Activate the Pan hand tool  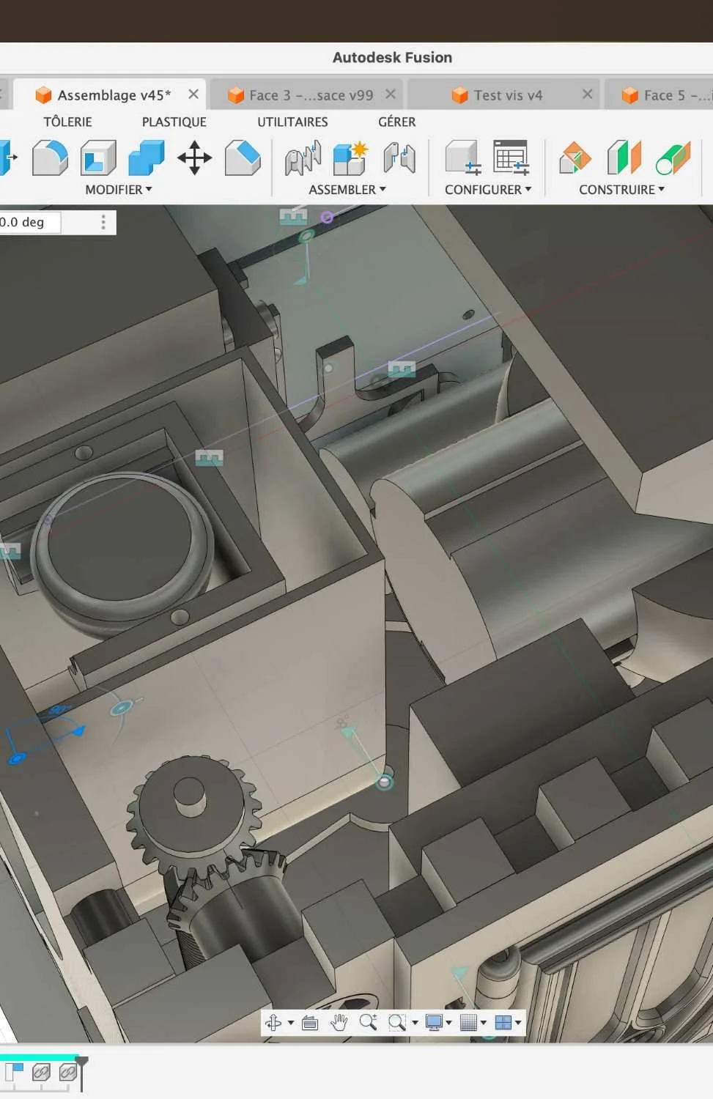click(x=339, y=1022)
